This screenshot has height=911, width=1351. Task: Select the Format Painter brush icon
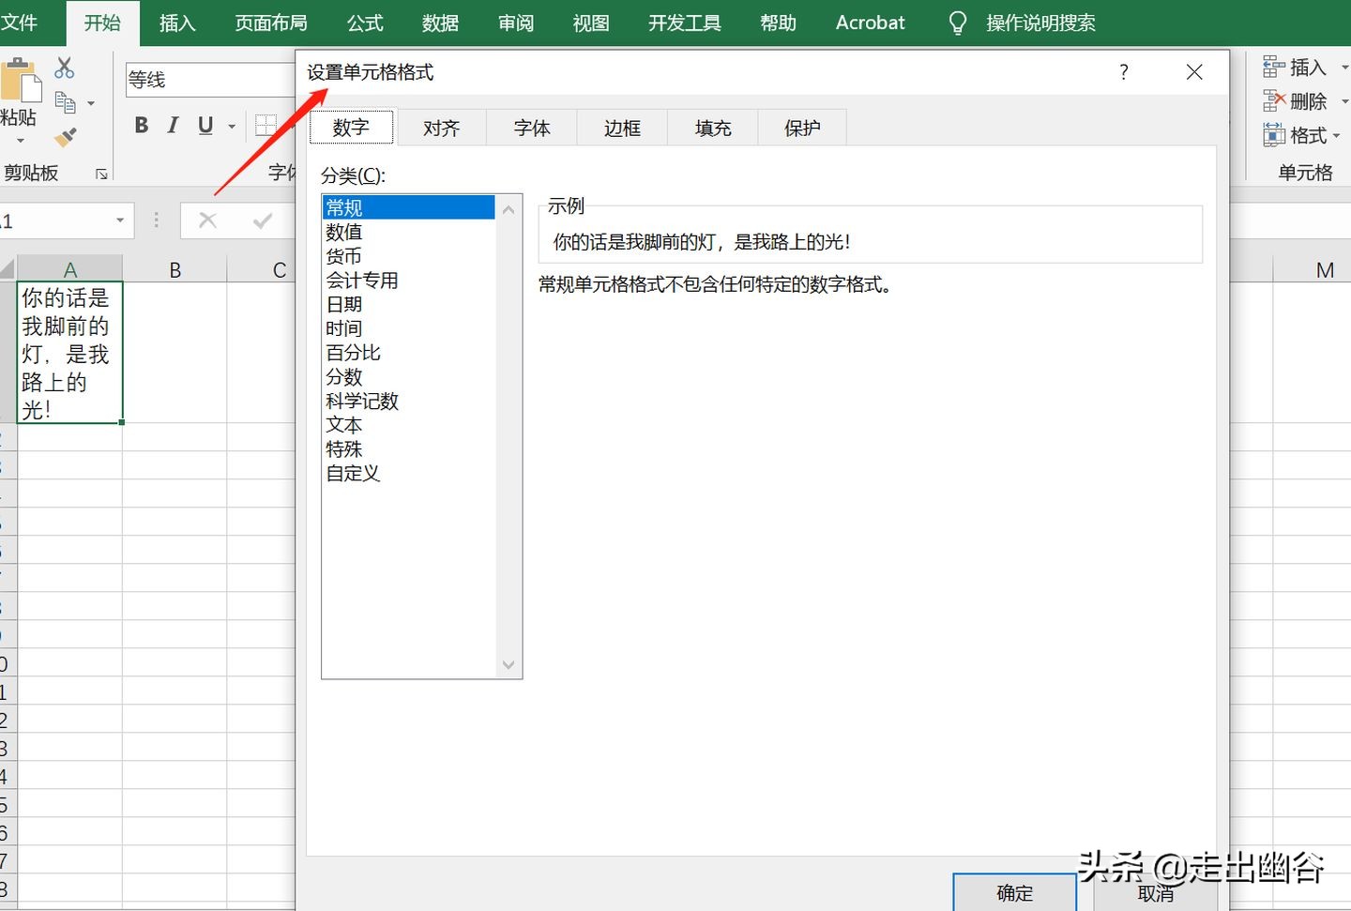65,137
